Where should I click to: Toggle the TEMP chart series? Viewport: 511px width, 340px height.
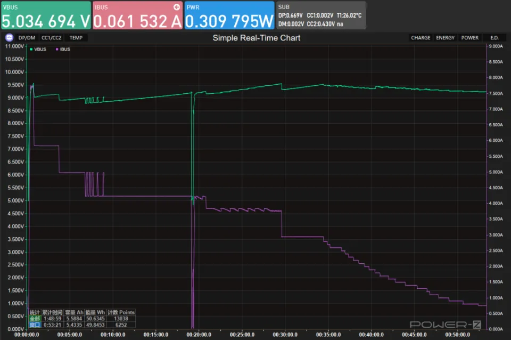tap(76, 38)
